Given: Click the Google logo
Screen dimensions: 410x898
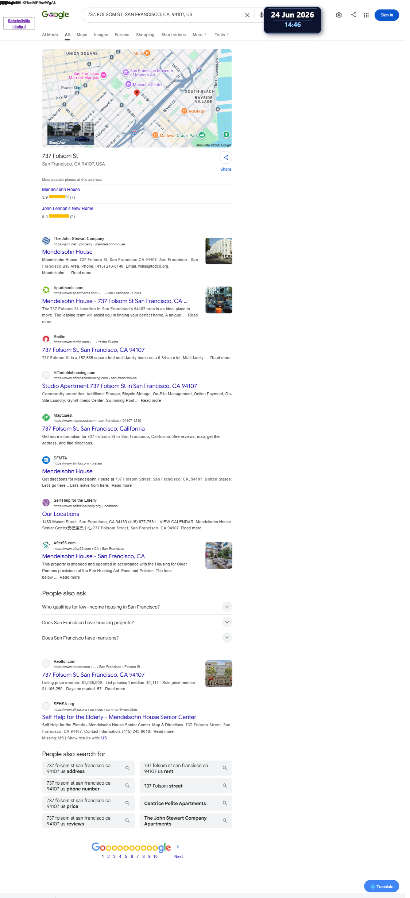Looking at the screenshot, I should 55,15.
